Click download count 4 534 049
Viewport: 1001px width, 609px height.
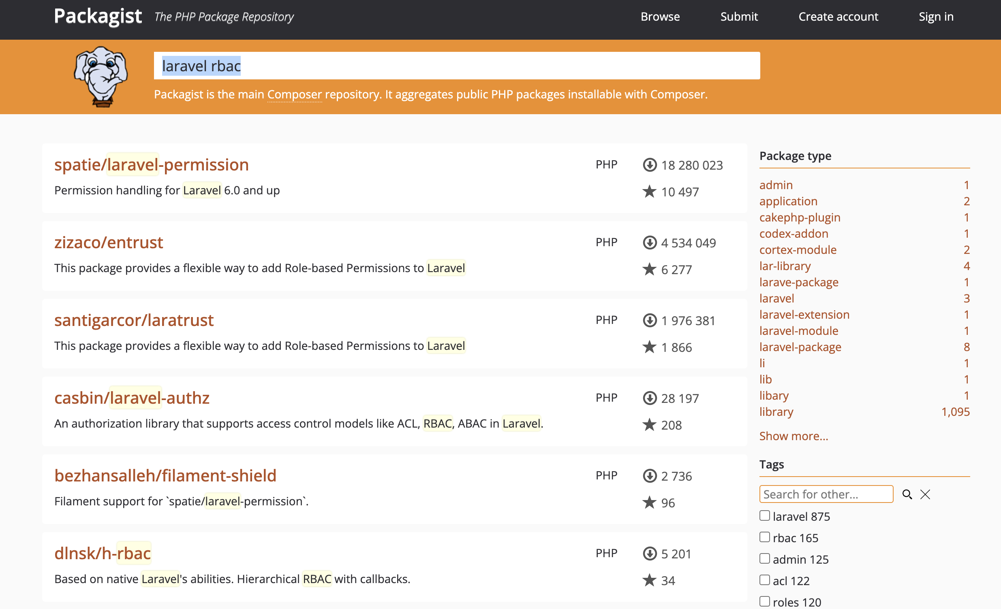pyautogui.click(x=688, y=243)
